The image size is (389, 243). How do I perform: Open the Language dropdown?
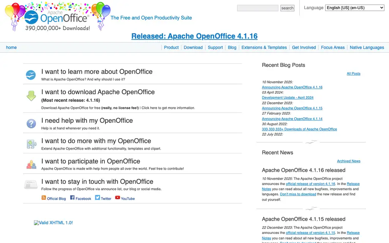(x=355, y=8)
